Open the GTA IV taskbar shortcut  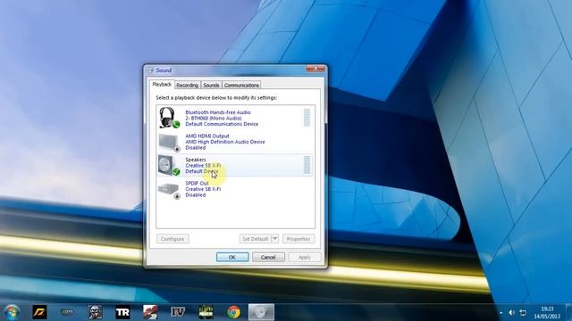click(x=178, y=312)
